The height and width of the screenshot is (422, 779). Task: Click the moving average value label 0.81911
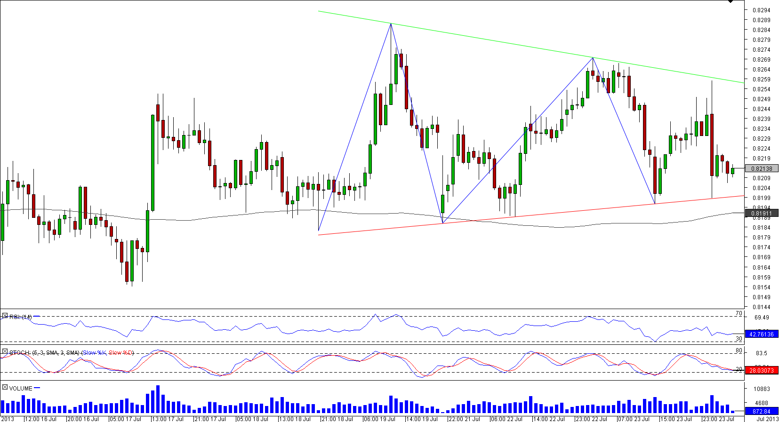pos(761,213)
